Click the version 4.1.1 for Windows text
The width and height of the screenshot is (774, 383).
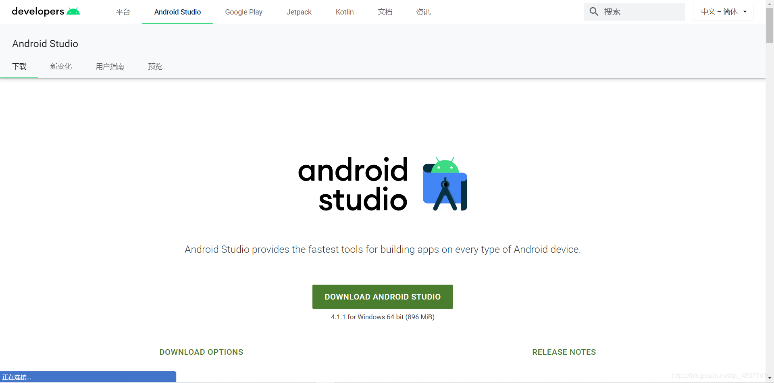(383, 317)
